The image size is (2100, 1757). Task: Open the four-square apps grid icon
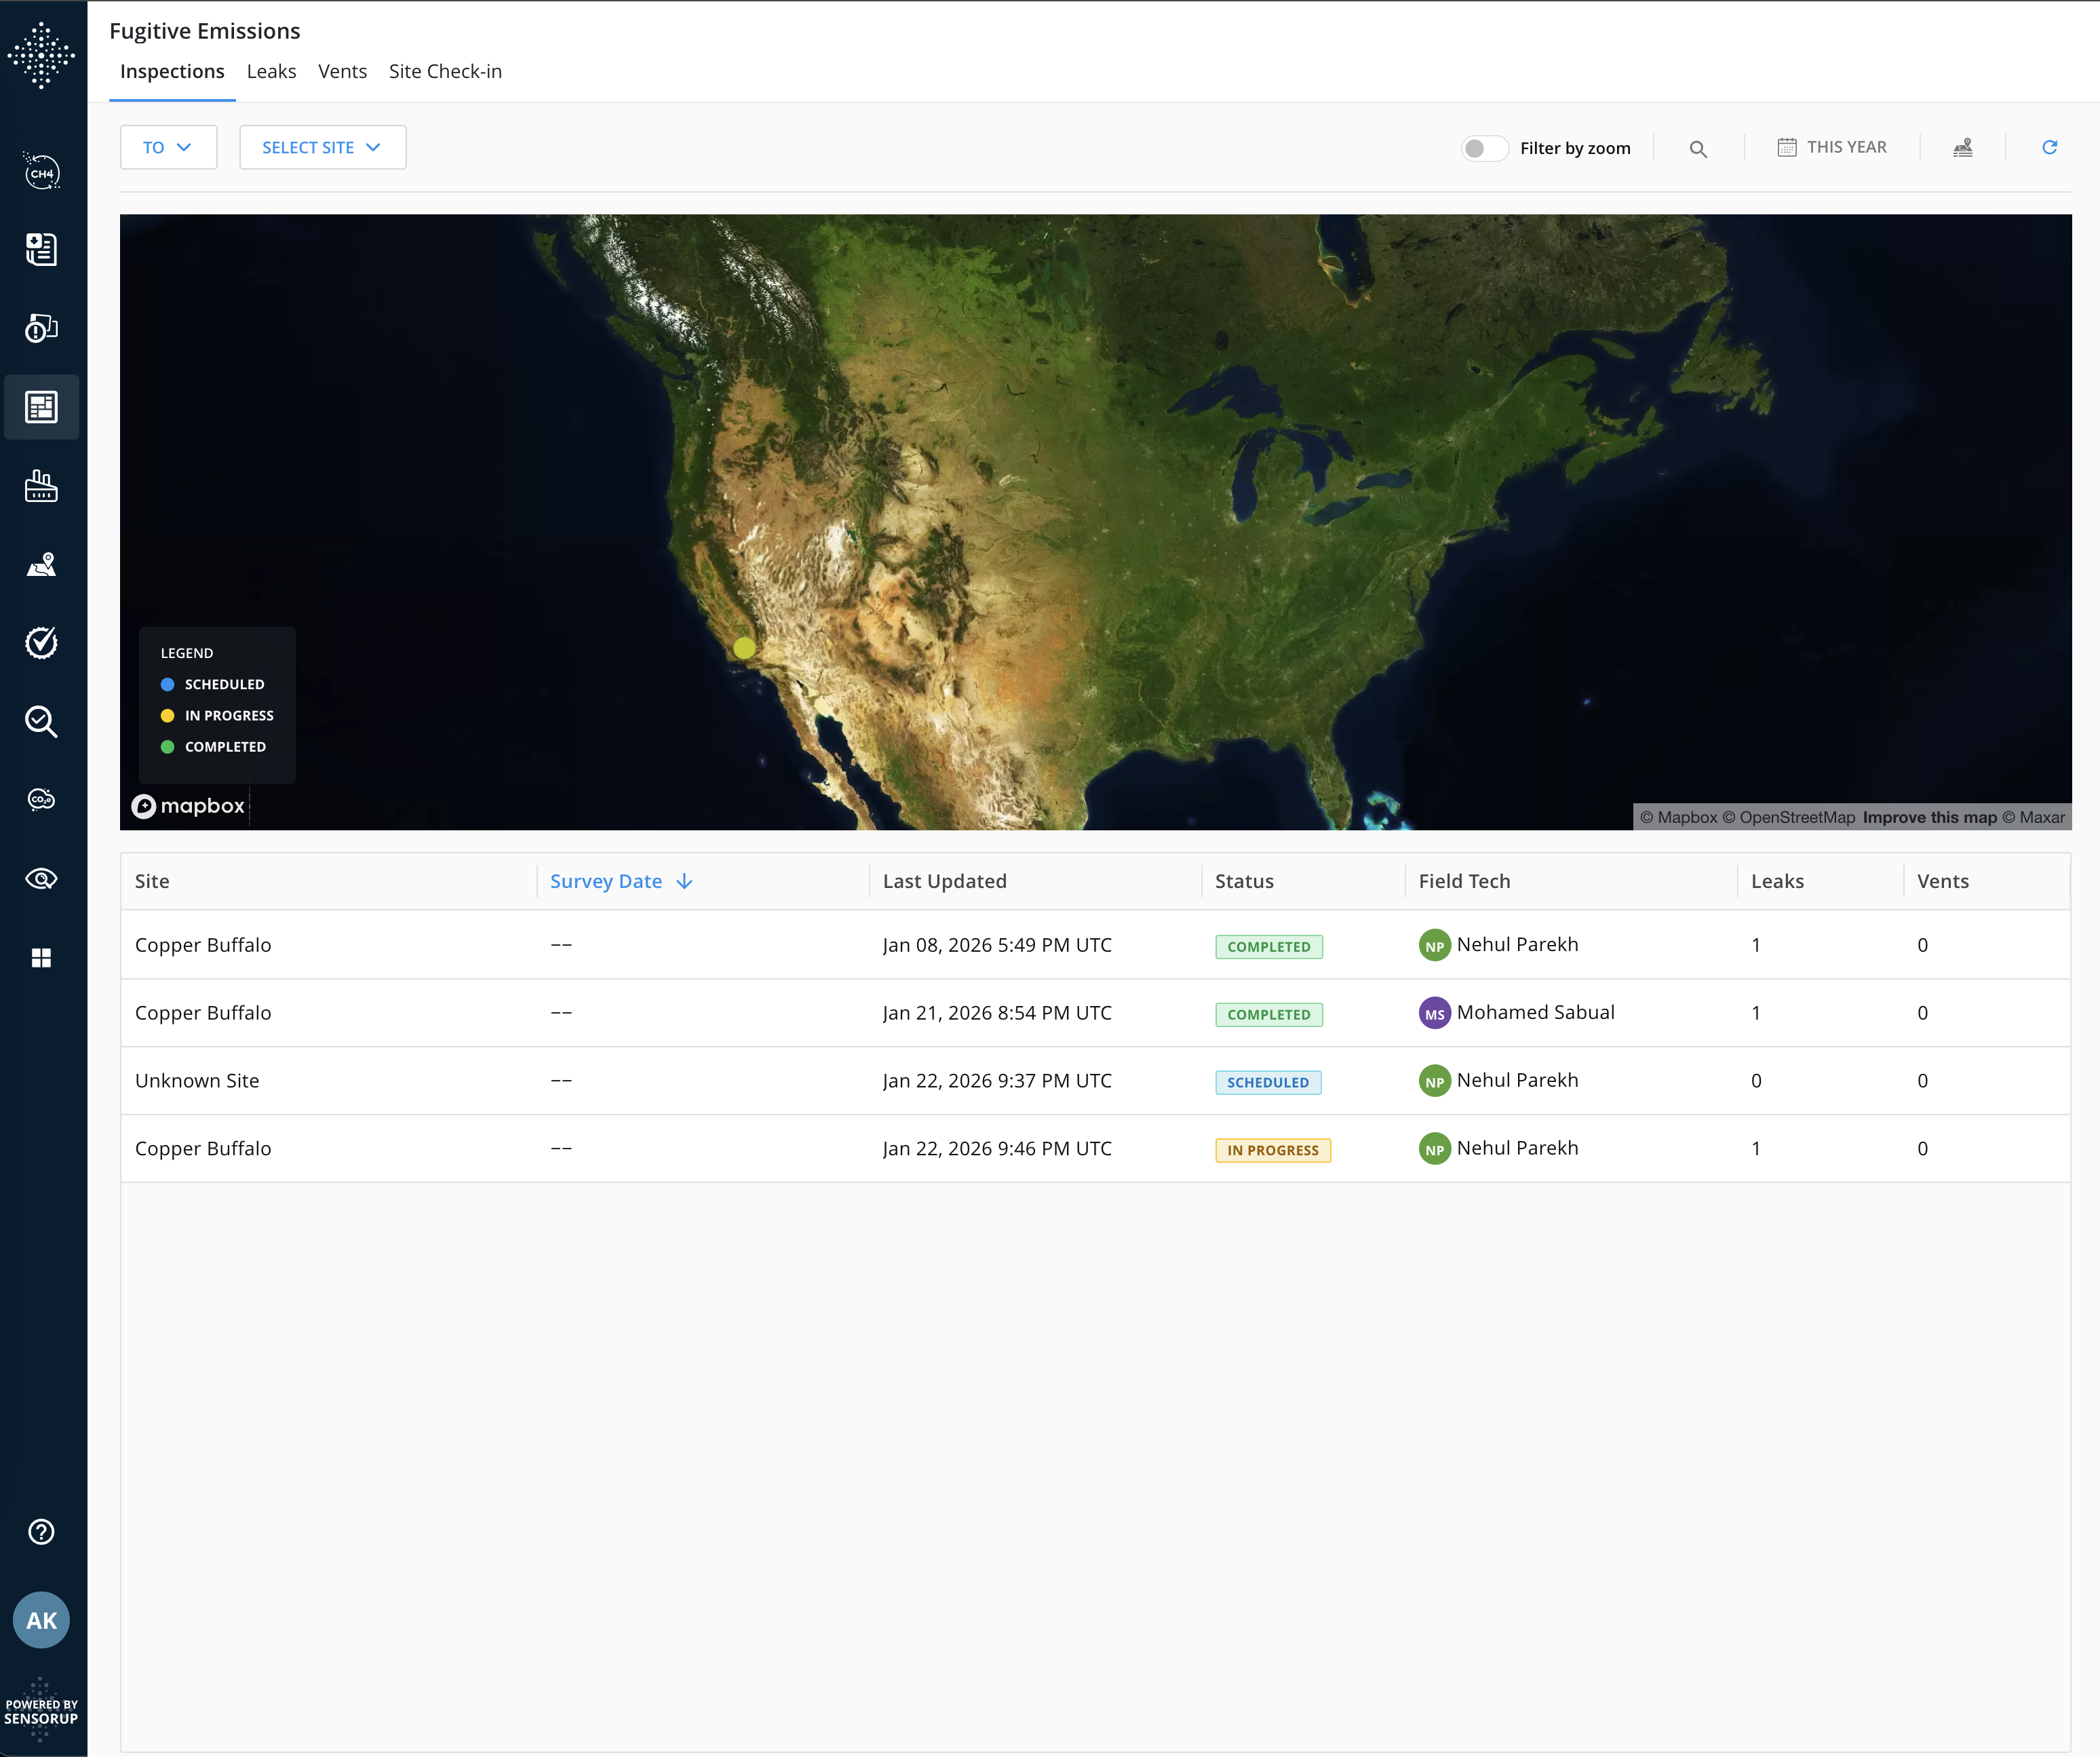point(41,958)
